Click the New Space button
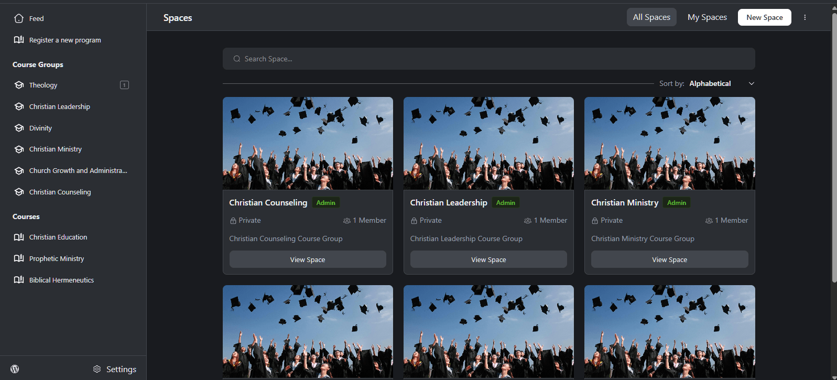 [x=765, y=17]
